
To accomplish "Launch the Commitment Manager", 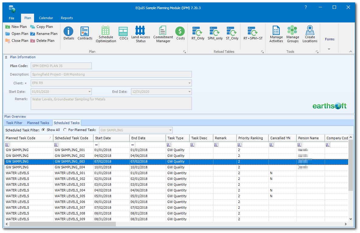I will tap(163, 34).
